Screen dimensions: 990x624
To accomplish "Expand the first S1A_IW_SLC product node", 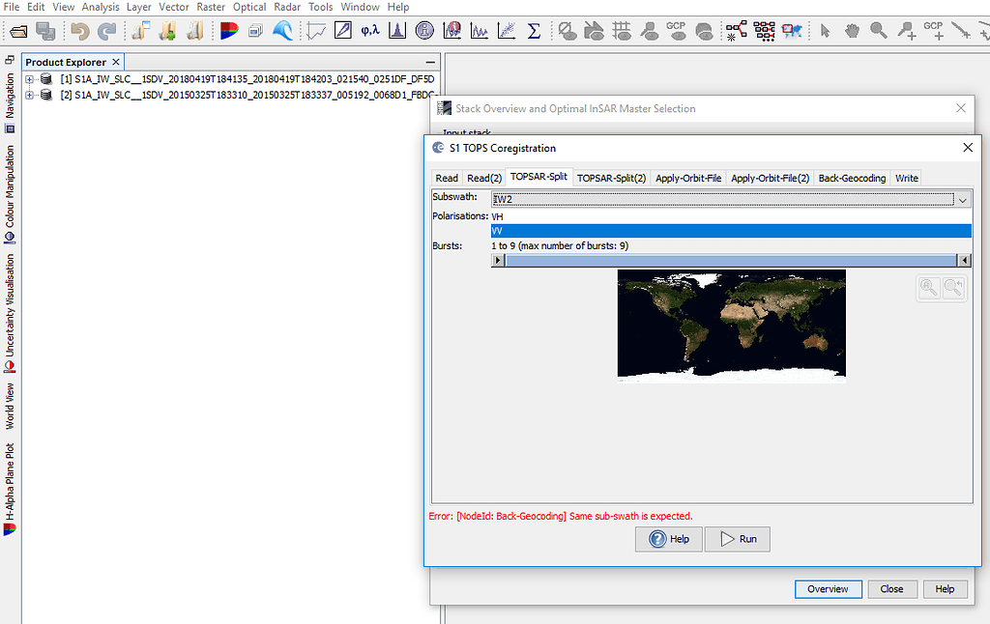I will pos(27,81).
